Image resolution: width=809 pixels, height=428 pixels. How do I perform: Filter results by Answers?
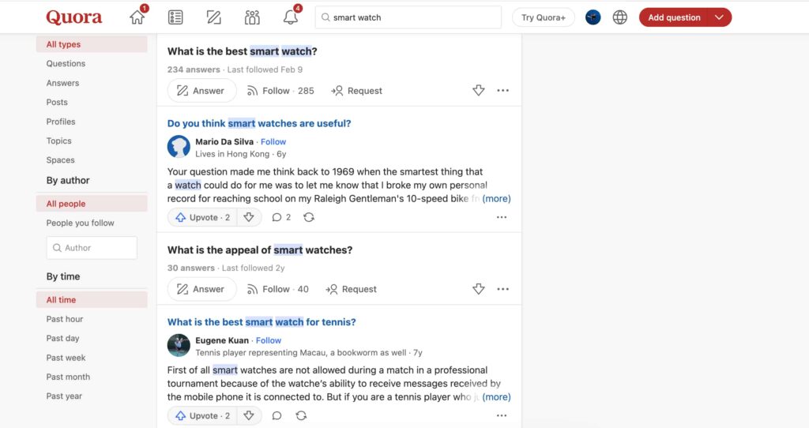click(92, 82)
